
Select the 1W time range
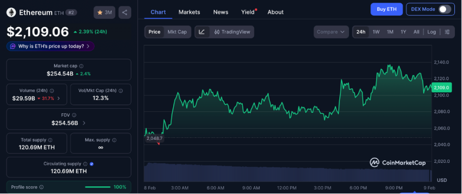[376, 32]
